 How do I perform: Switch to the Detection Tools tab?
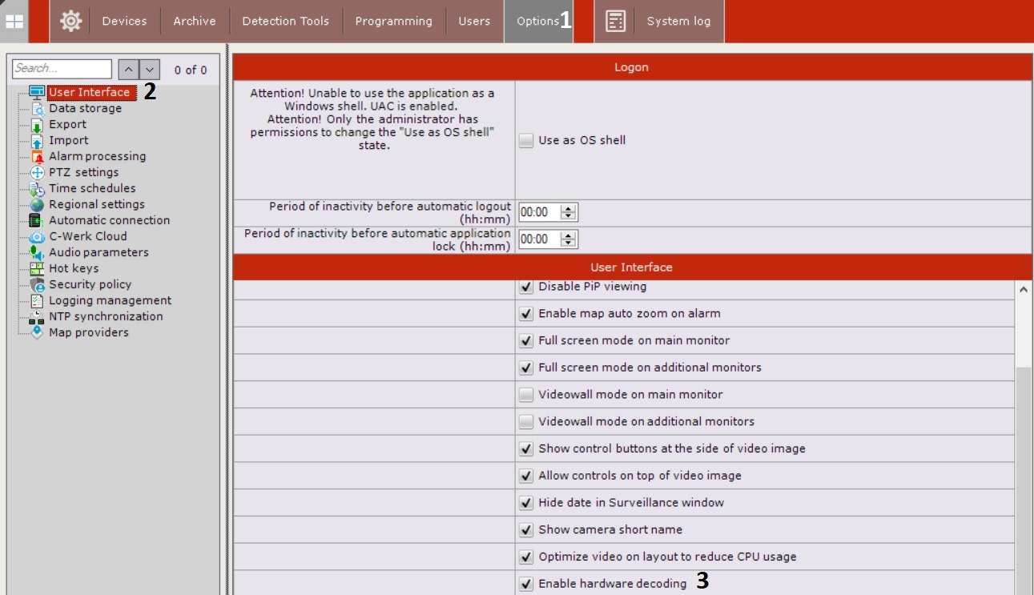(285, 22)
